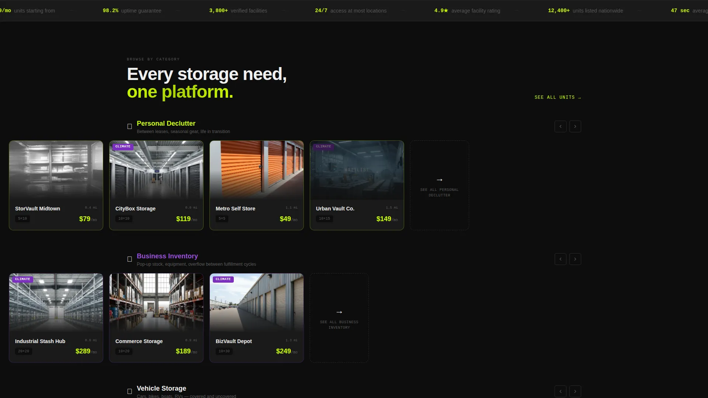
Task: Click the 5×10 size tag
Action: pyautogui.click(x=22, y=219)
